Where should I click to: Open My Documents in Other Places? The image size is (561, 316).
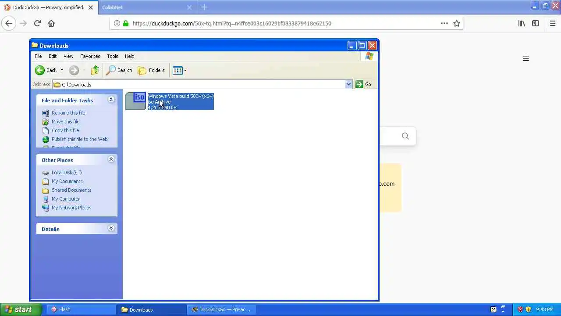pyautogui.click(x=67, y=181)
